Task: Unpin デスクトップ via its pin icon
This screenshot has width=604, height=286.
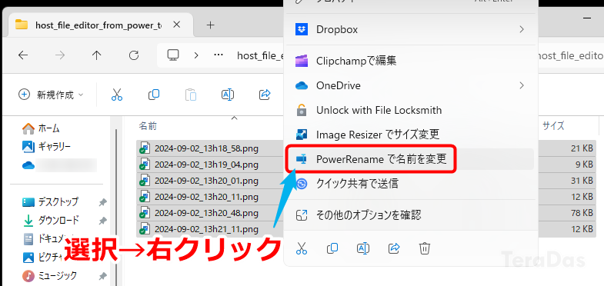Action: (102, 202)
